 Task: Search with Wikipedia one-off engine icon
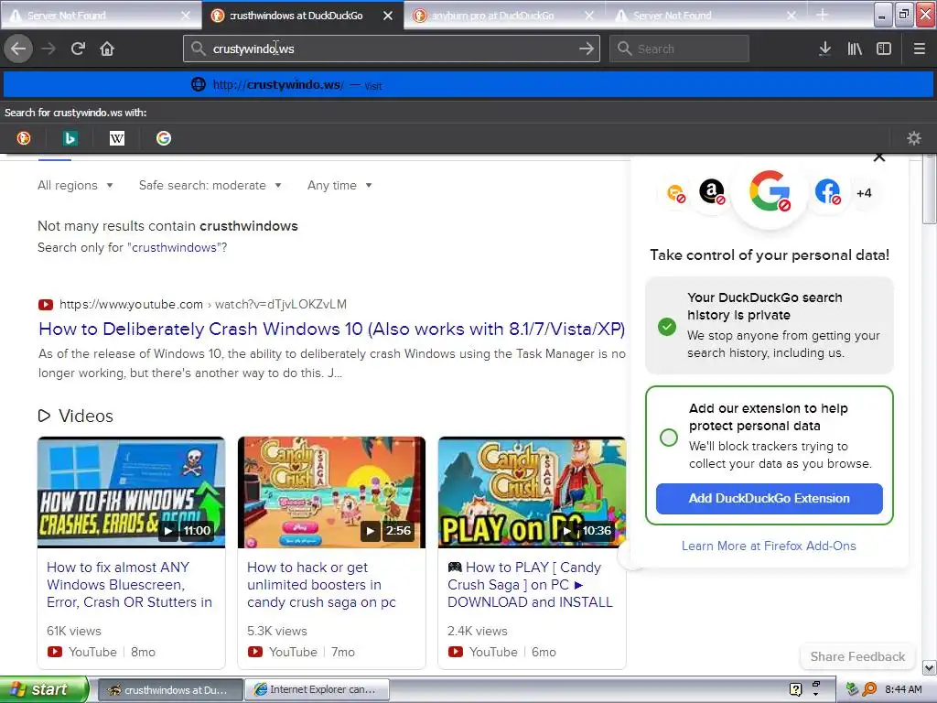(x=116, y=139)
